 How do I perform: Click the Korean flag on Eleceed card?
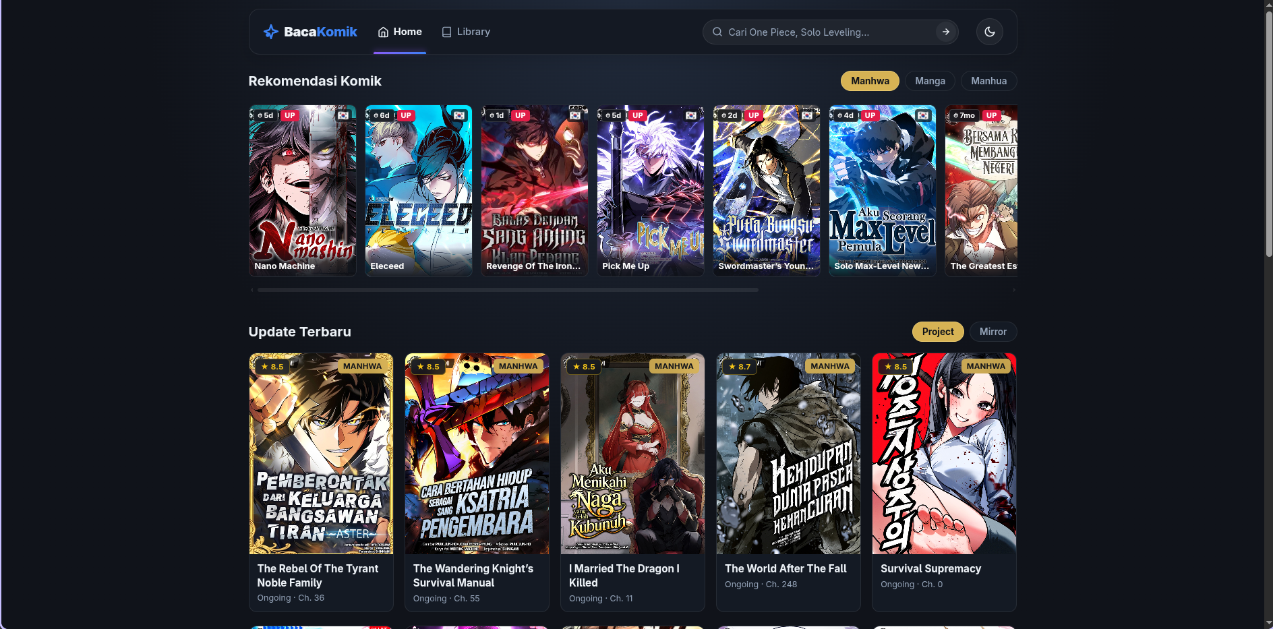point(459,115)
